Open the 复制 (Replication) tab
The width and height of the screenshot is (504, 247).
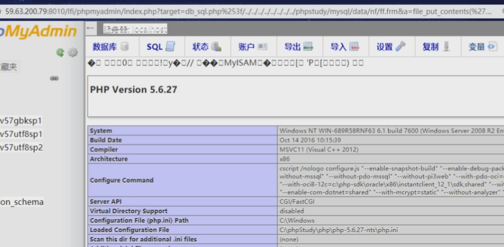tap(437, 47)
